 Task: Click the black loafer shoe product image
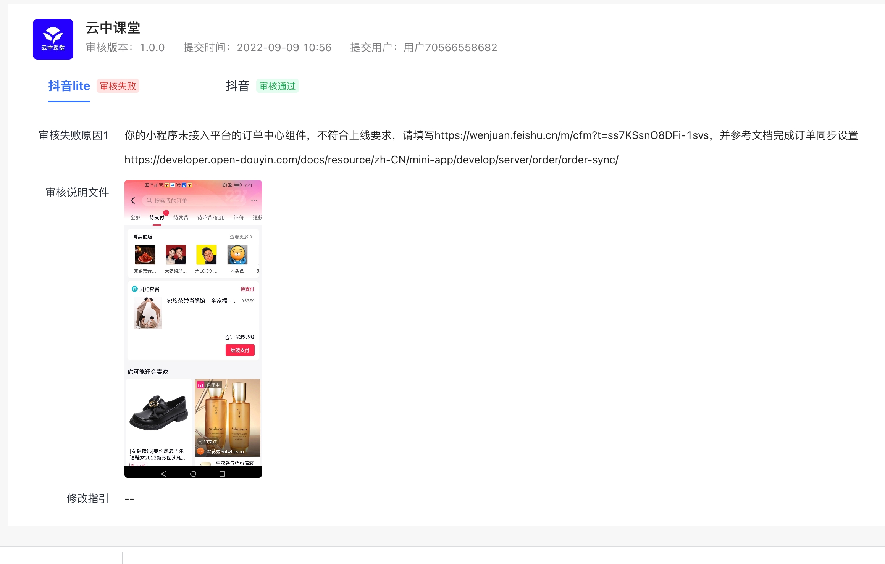tap(158, 413)
